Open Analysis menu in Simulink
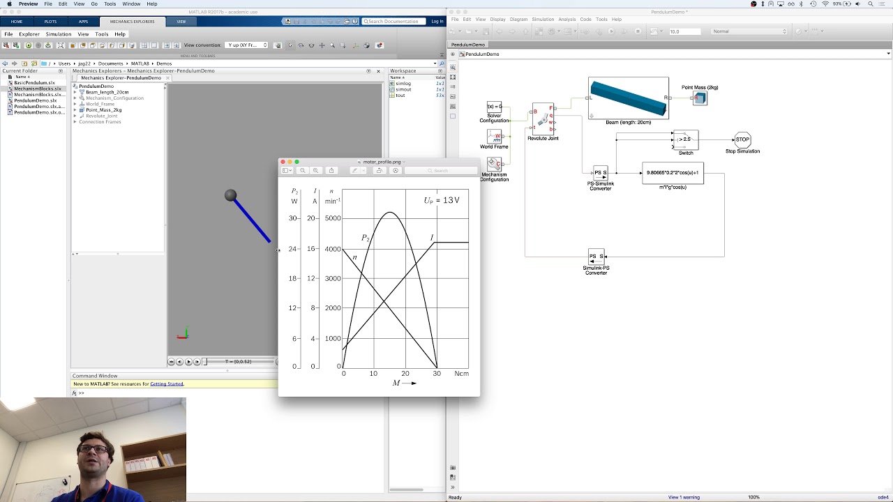Viewport: 893px width, 502px height. [566, 20]
